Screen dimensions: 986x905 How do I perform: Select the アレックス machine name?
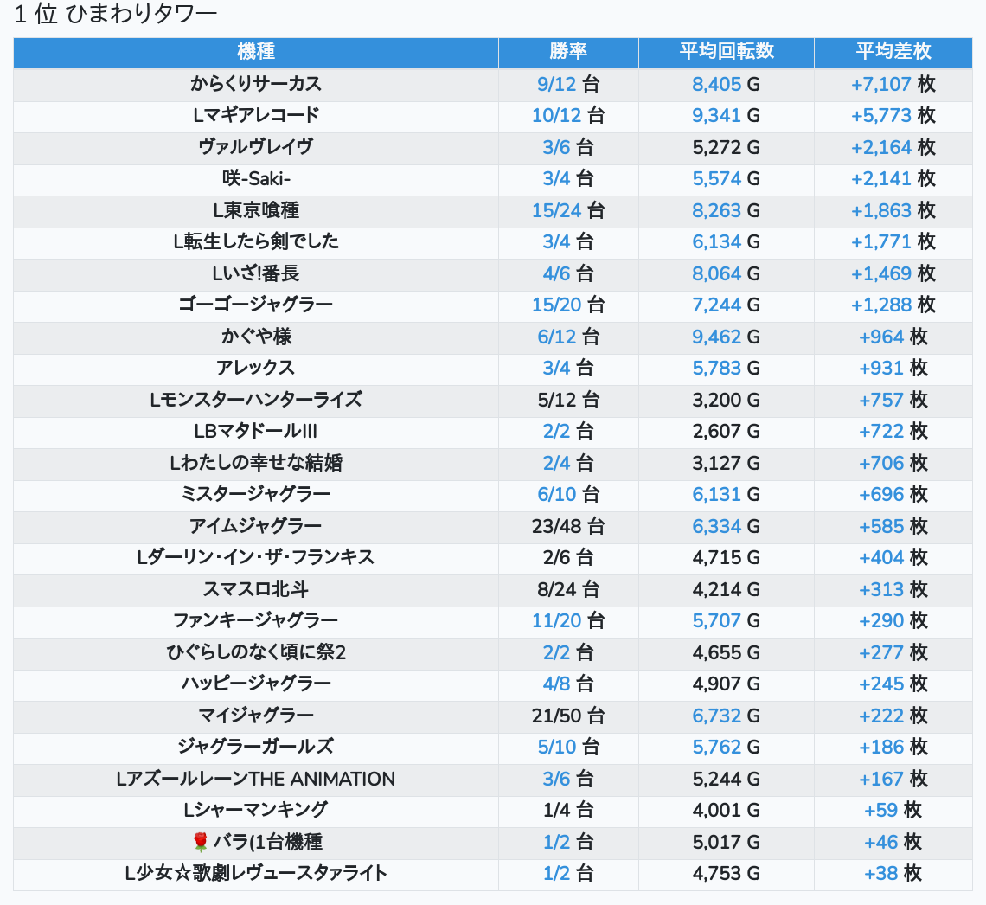[x=256, y=369]
